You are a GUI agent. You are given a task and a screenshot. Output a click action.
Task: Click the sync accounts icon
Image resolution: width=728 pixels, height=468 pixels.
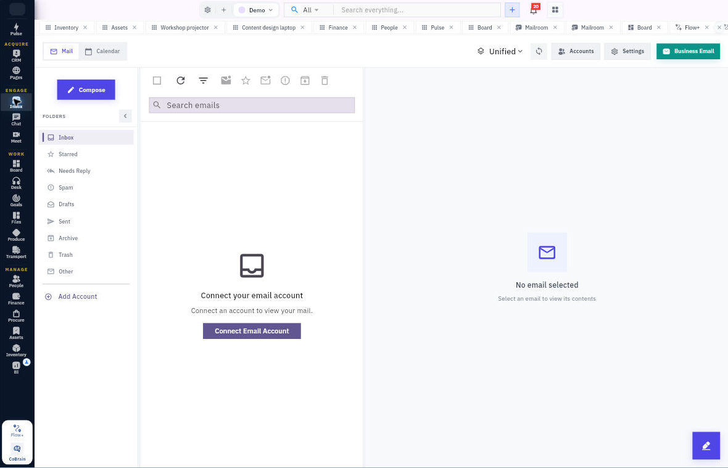(539, 51)
